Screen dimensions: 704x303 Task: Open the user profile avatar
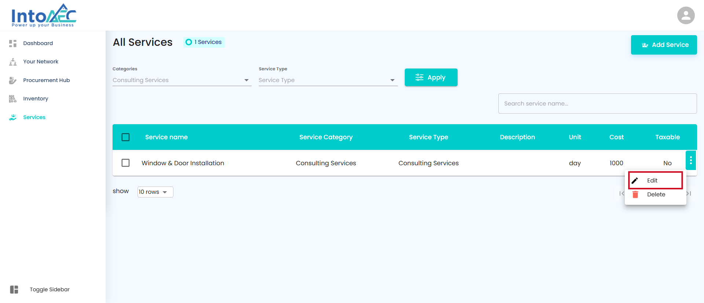686,15
